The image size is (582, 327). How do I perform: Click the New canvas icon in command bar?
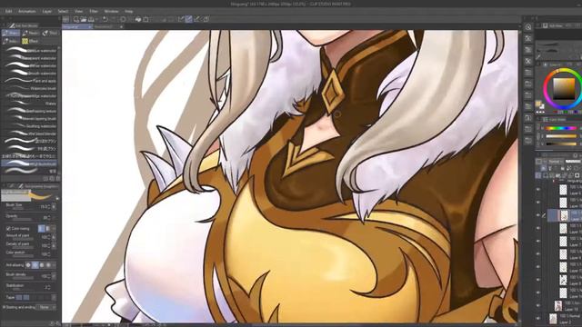click(76, 19)
